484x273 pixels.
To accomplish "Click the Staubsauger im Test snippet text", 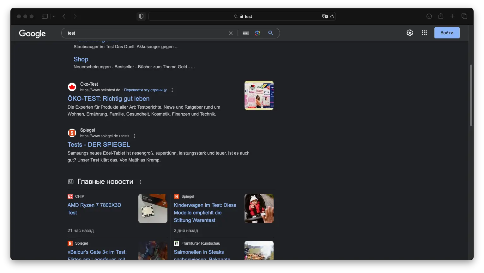I will pyautogui.click(x=126, y=47).
